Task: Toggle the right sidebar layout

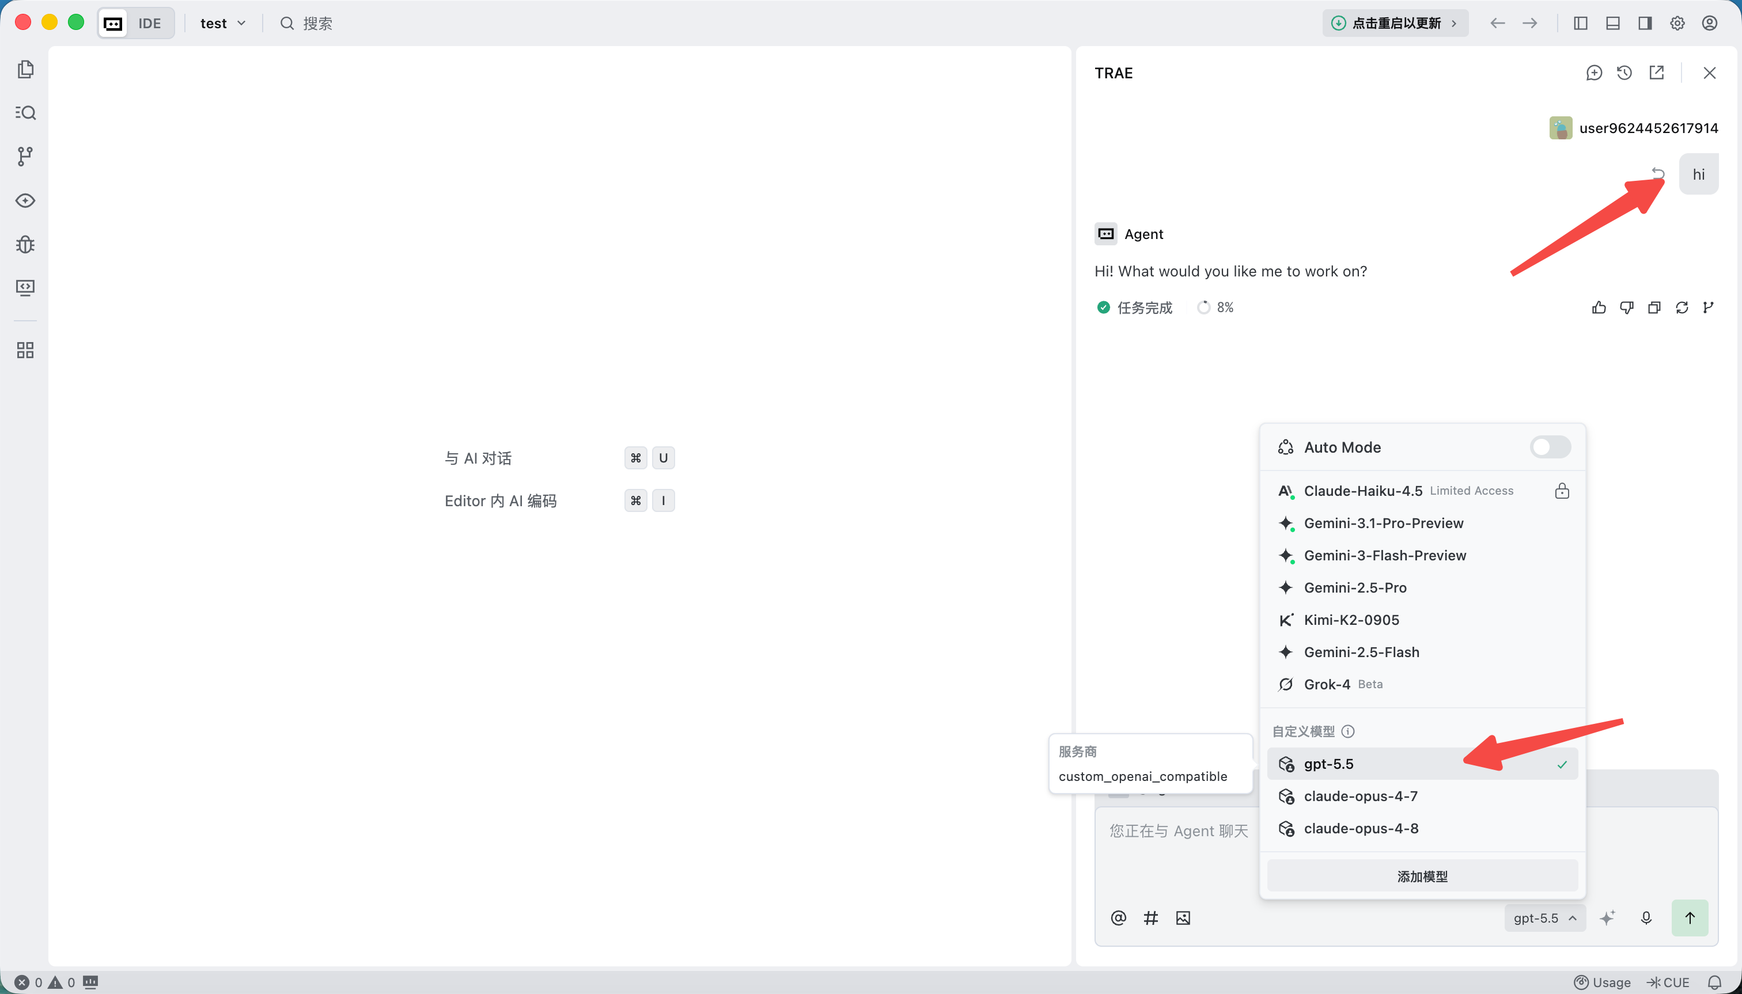Action: 1645,23
